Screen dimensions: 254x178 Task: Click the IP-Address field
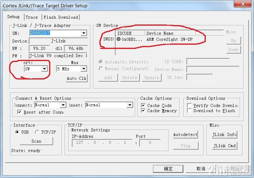click(x=102, y=143)
